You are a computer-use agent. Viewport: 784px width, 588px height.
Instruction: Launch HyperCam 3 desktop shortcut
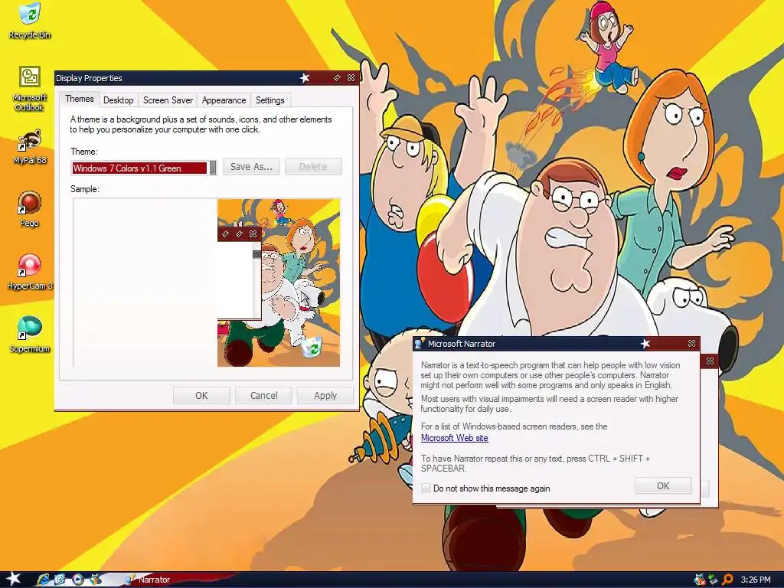30,273
